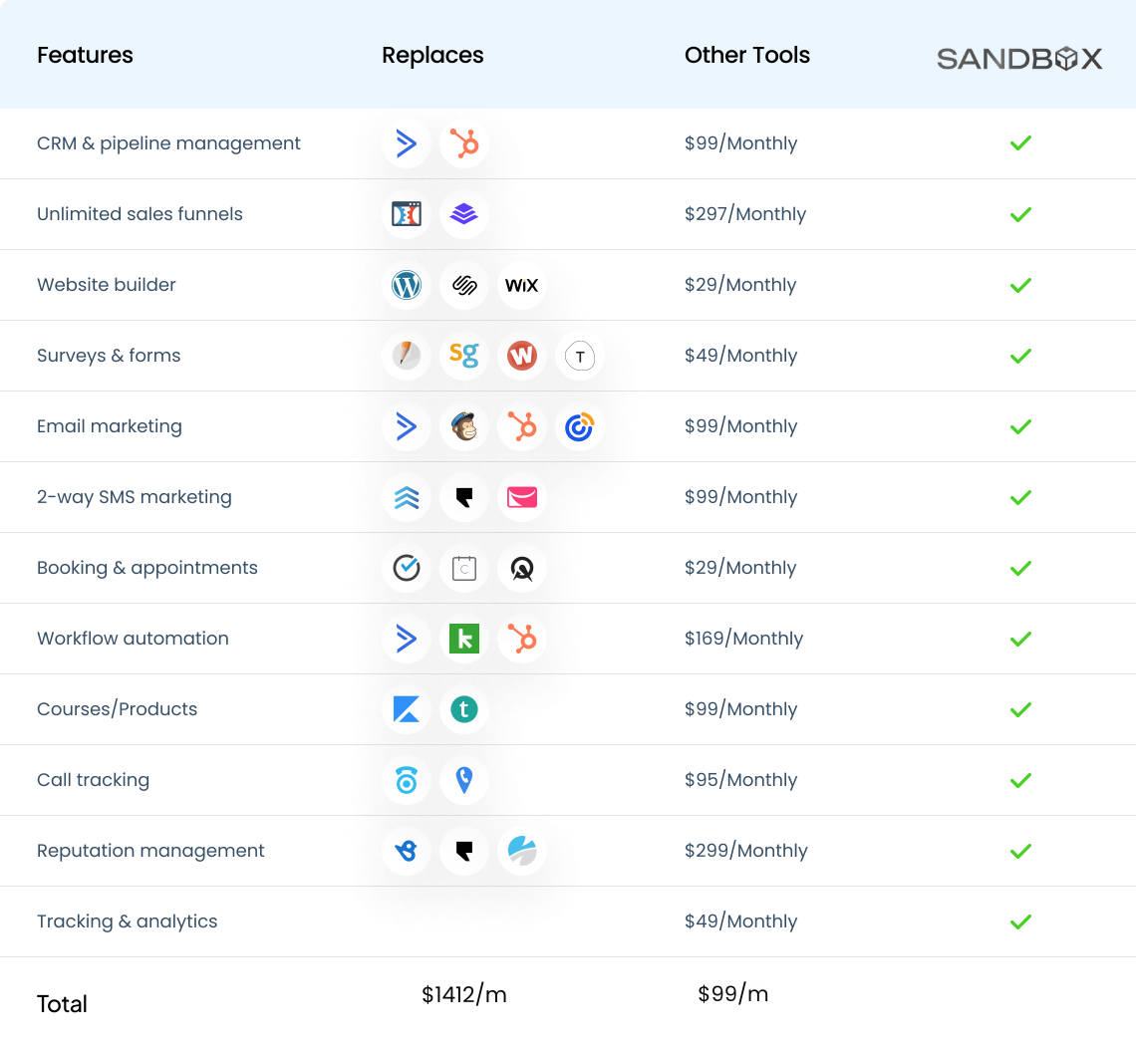Click the Teachable teal t icon

[464, 709]
